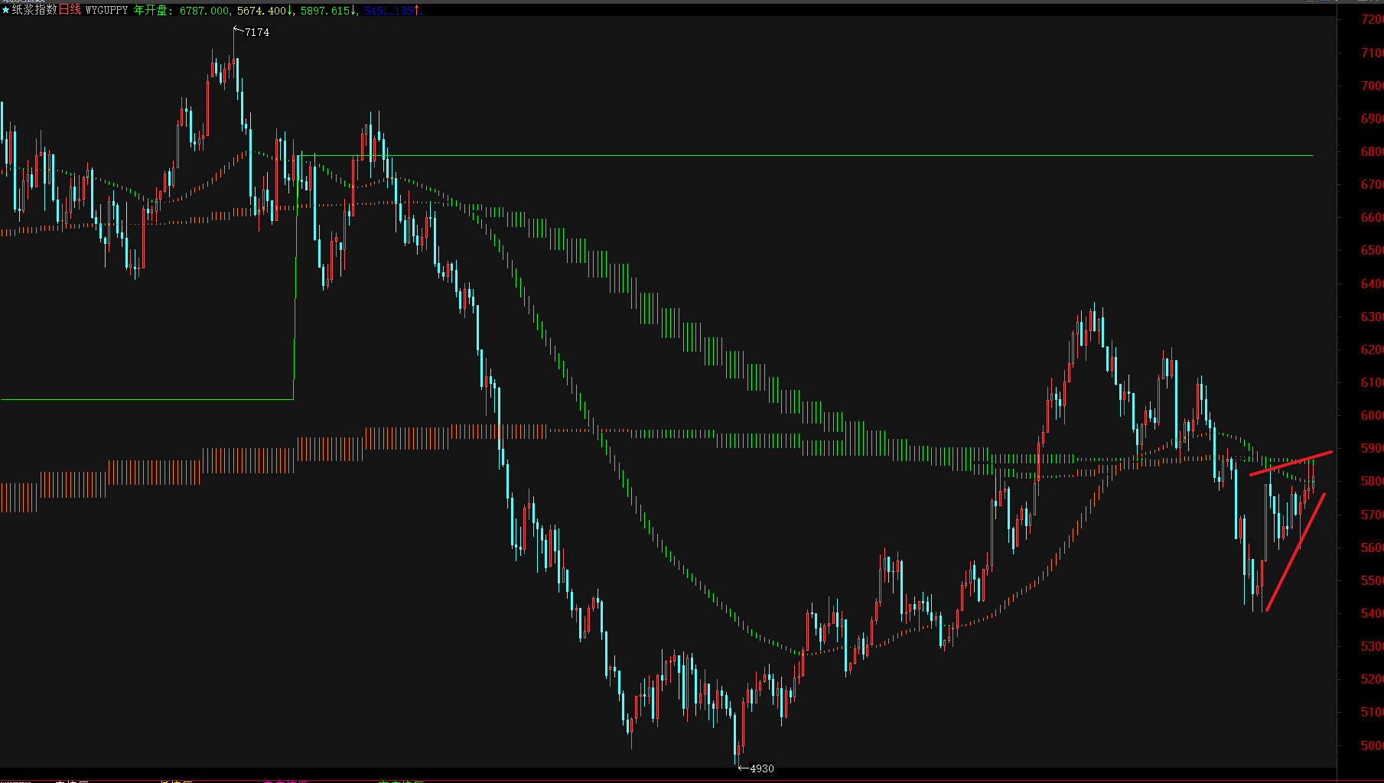The image size is (1384, 783).
Task: Select the white horizontal line near 6800
Action: [x=842, y=156]
